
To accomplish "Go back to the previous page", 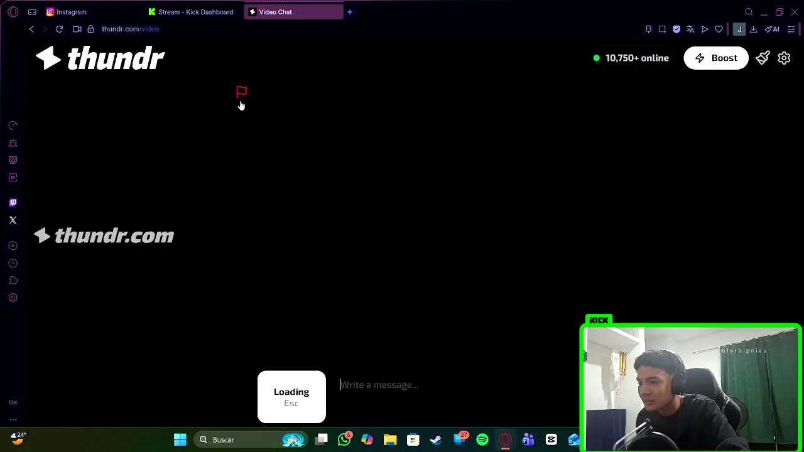I will tap(31, 29).
